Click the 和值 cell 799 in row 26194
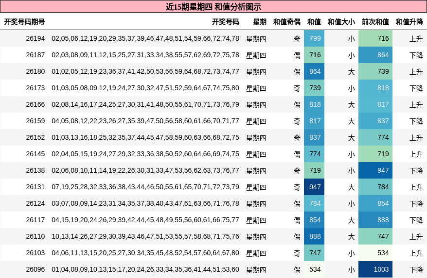The width and height of the screenshot is (427, 278). tap(314, 39)
